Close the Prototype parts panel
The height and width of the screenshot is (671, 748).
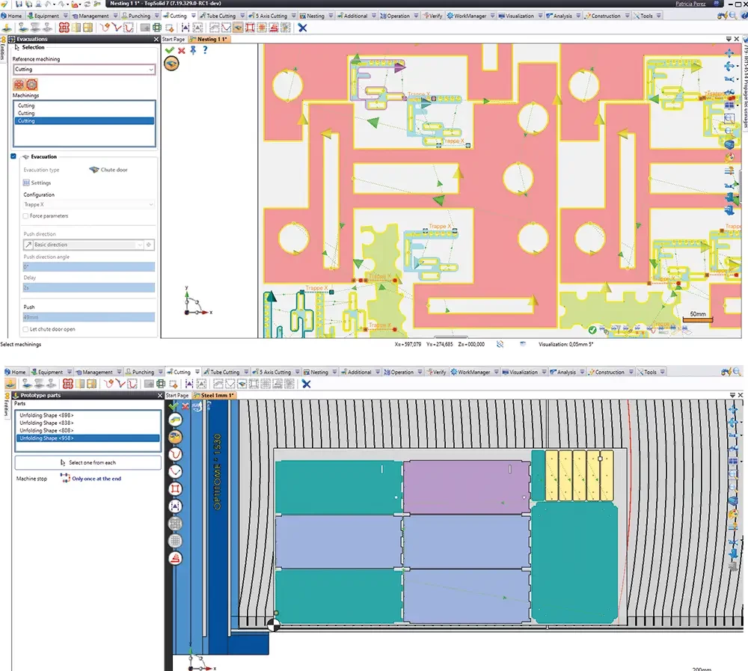[x=159, y=395]
